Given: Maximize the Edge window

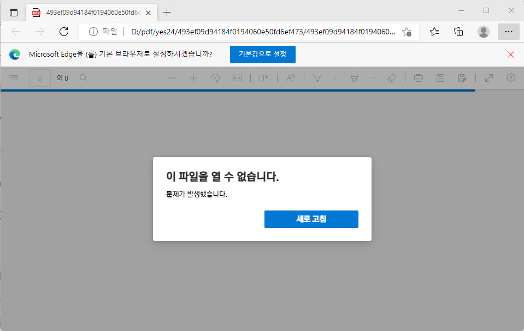Looking at the screenshot, I should click(486, 11).
